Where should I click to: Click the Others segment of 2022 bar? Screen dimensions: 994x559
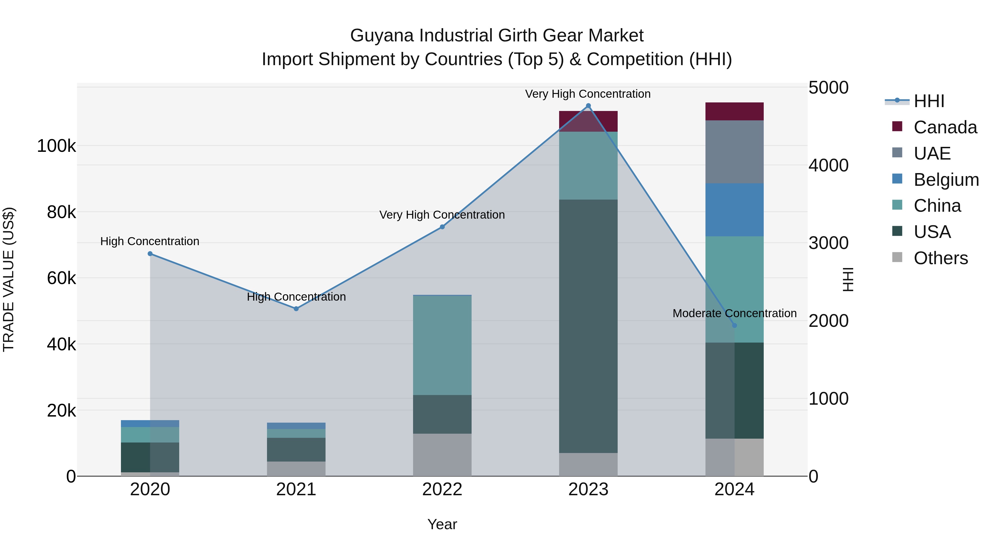point(442,455)
